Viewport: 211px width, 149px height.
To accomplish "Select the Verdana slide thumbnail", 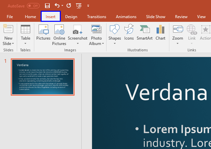I will (x=43, y=77).
